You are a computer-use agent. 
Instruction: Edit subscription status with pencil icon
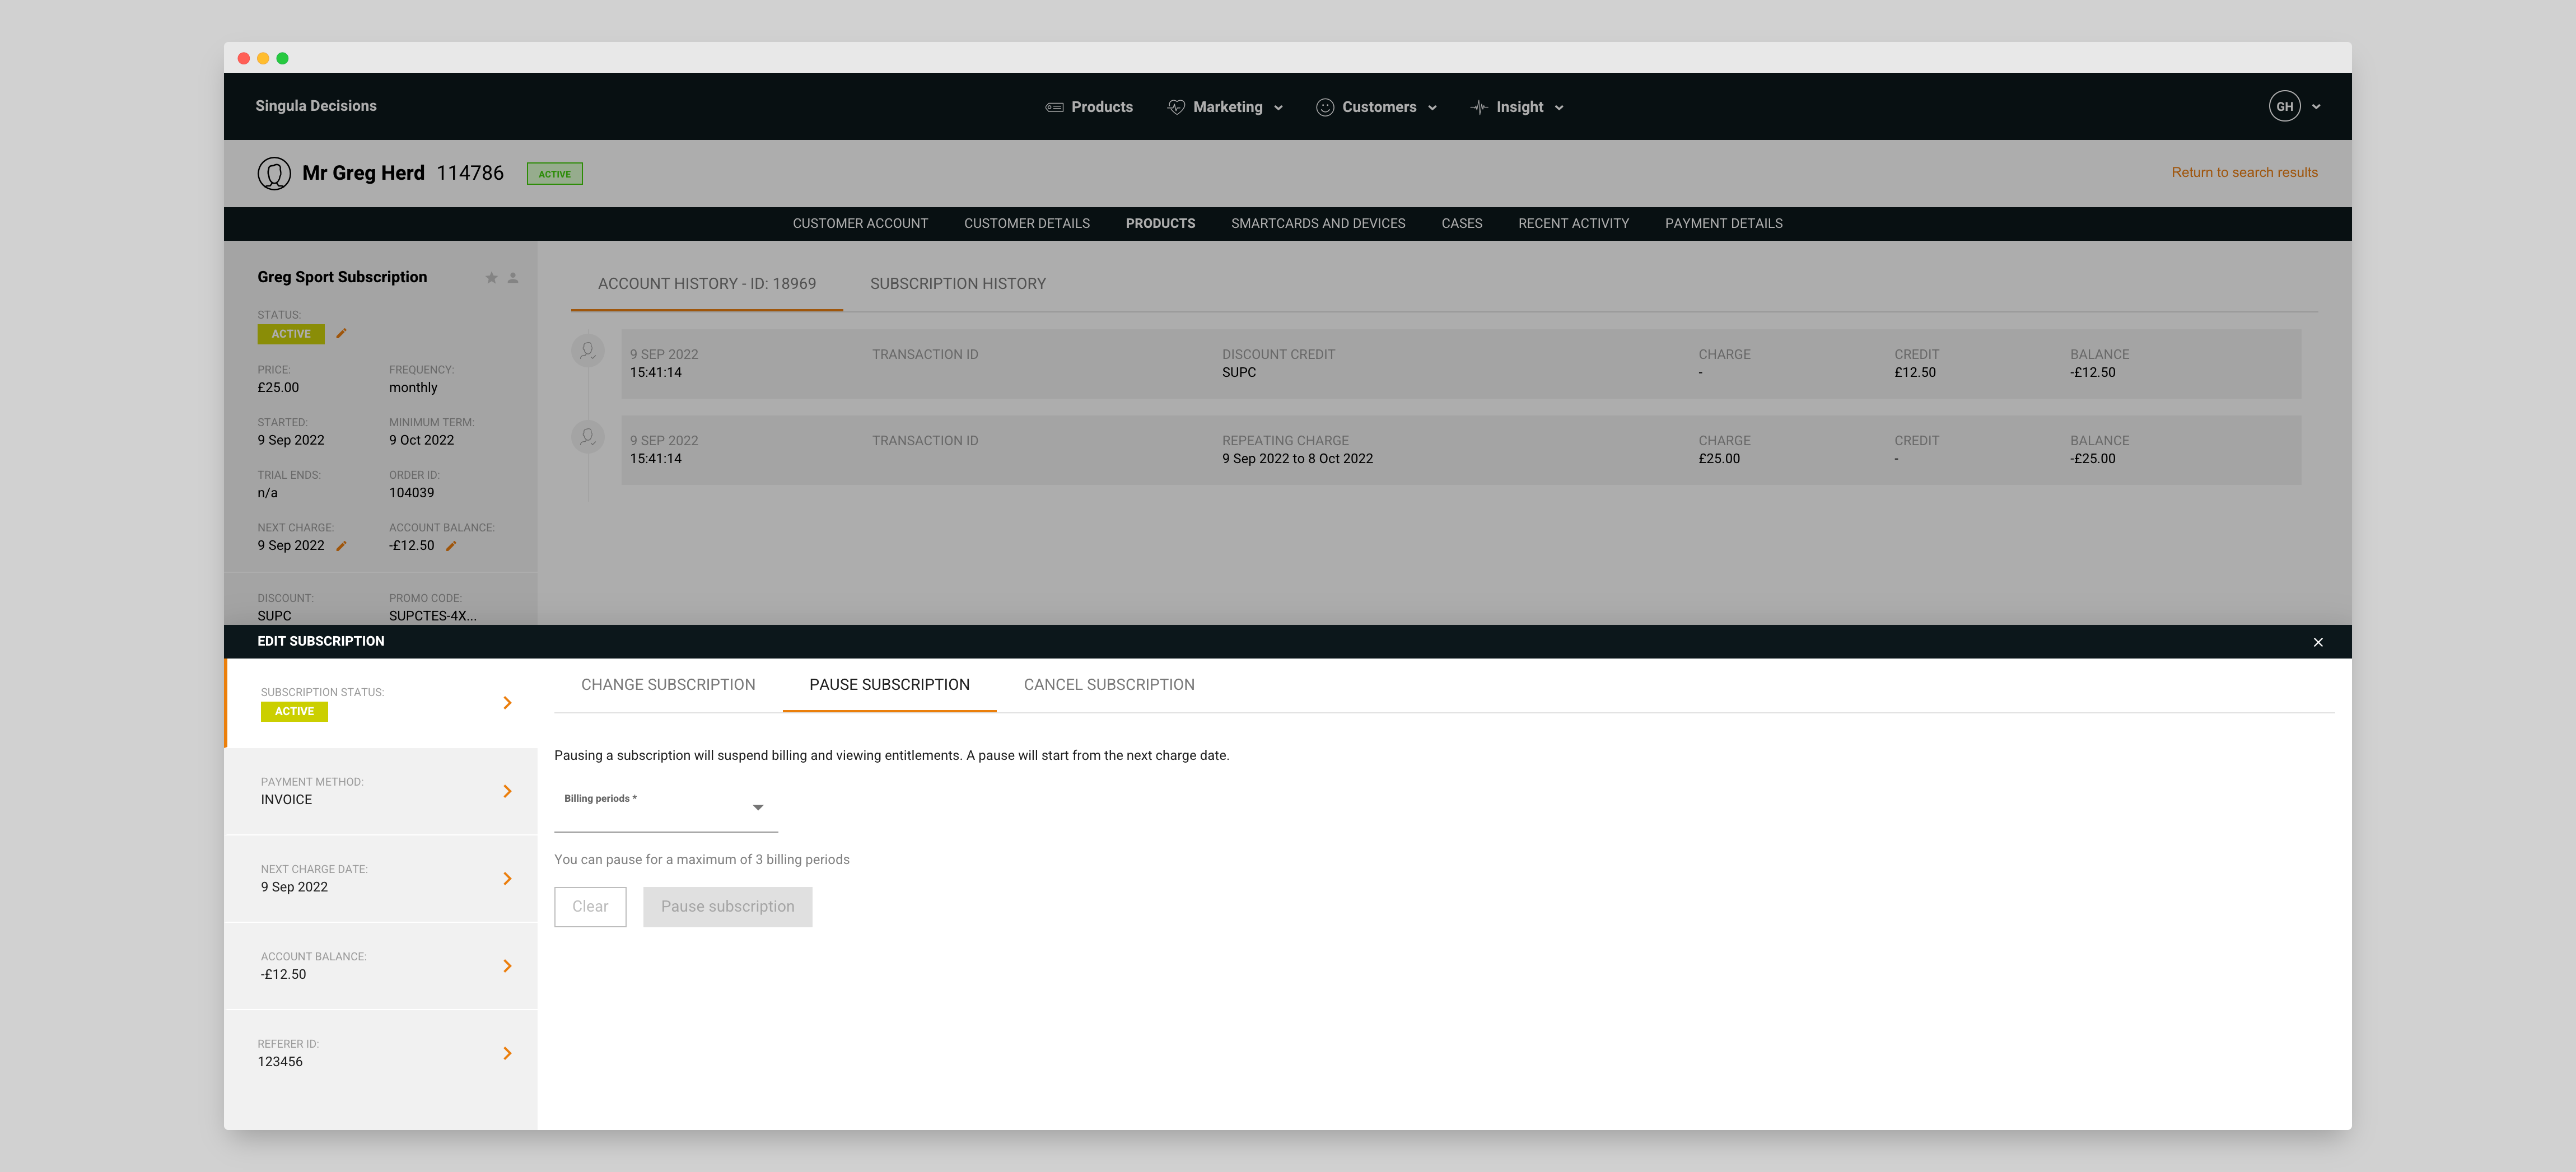pyautogui.click(x=341, y=334)
